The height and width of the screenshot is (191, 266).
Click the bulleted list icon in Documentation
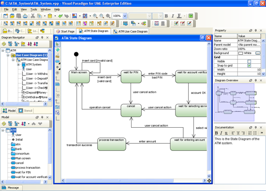pos(255,133)
